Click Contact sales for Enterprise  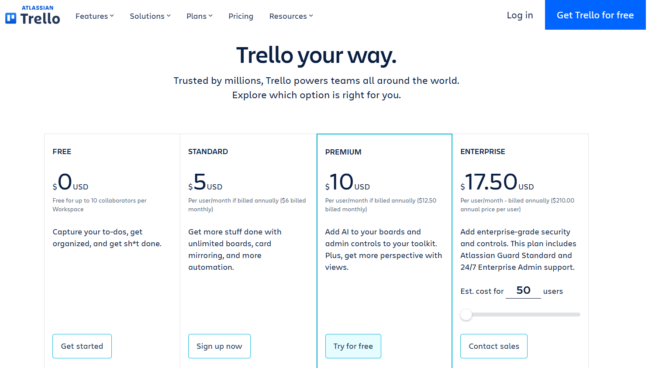click(494, 346)
